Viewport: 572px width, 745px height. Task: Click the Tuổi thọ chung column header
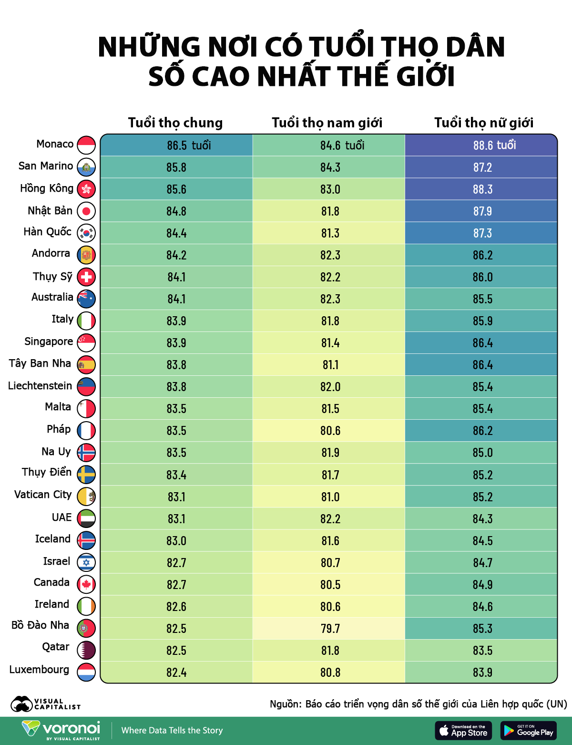(175, 123)
